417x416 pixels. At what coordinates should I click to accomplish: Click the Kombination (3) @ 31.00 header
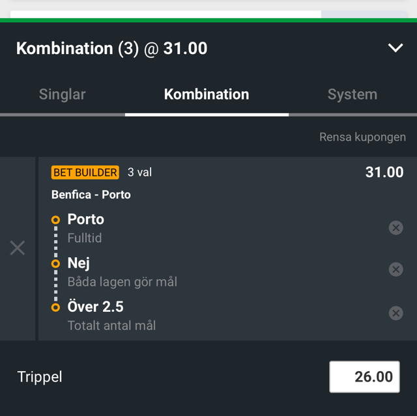click(x=111, y=48)
